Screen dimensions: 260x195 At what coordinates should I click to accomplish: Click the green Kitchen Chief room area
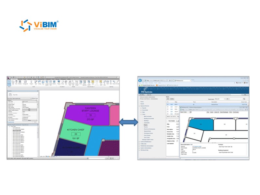[75, 132]
